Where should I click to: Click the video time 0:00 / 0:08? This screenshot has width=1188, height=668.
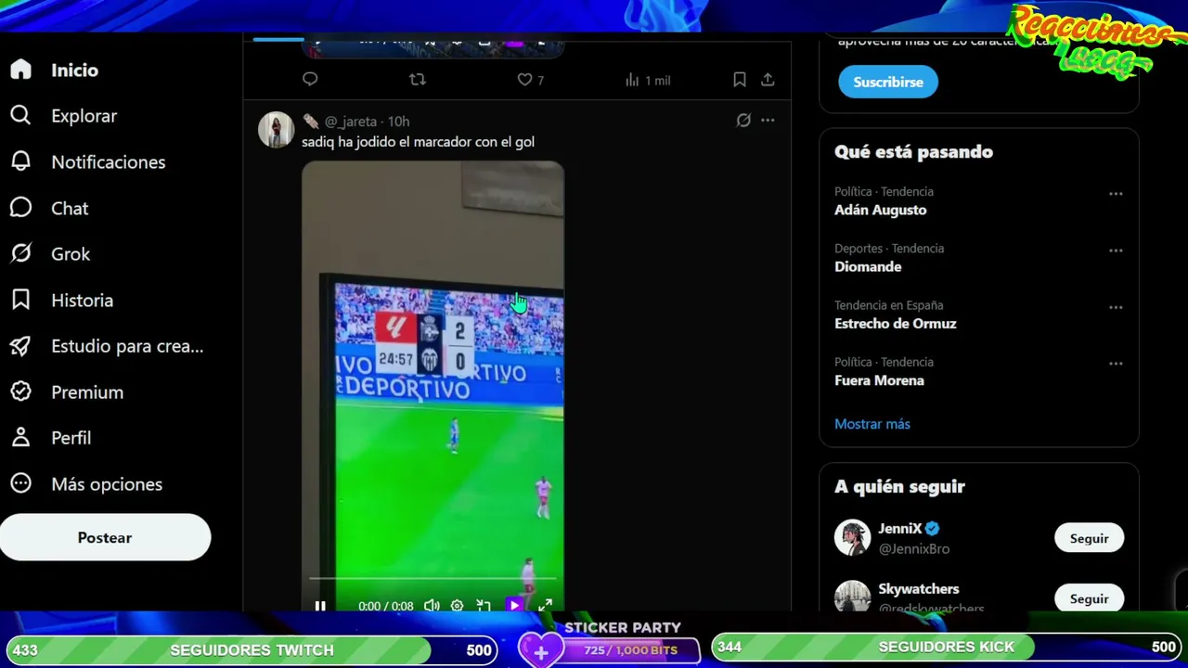(x=386, y=606)
